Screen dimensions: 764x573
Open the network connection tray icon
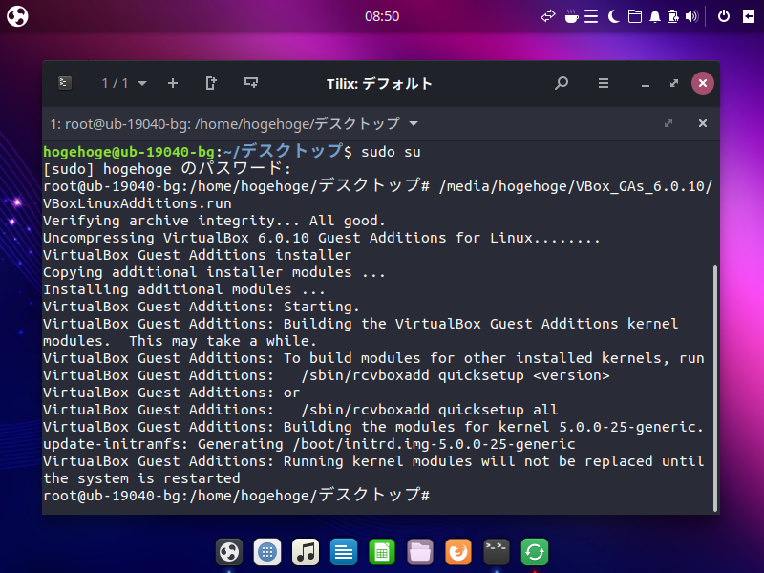548,16
